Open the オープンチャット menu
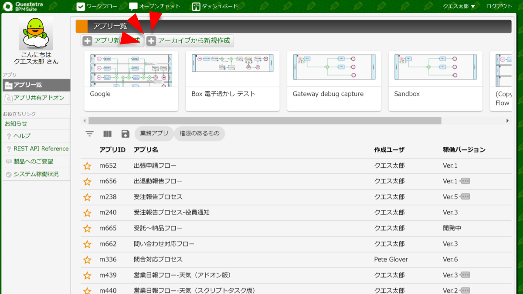The height and width of the screenshot is (294, 523). 155,7
